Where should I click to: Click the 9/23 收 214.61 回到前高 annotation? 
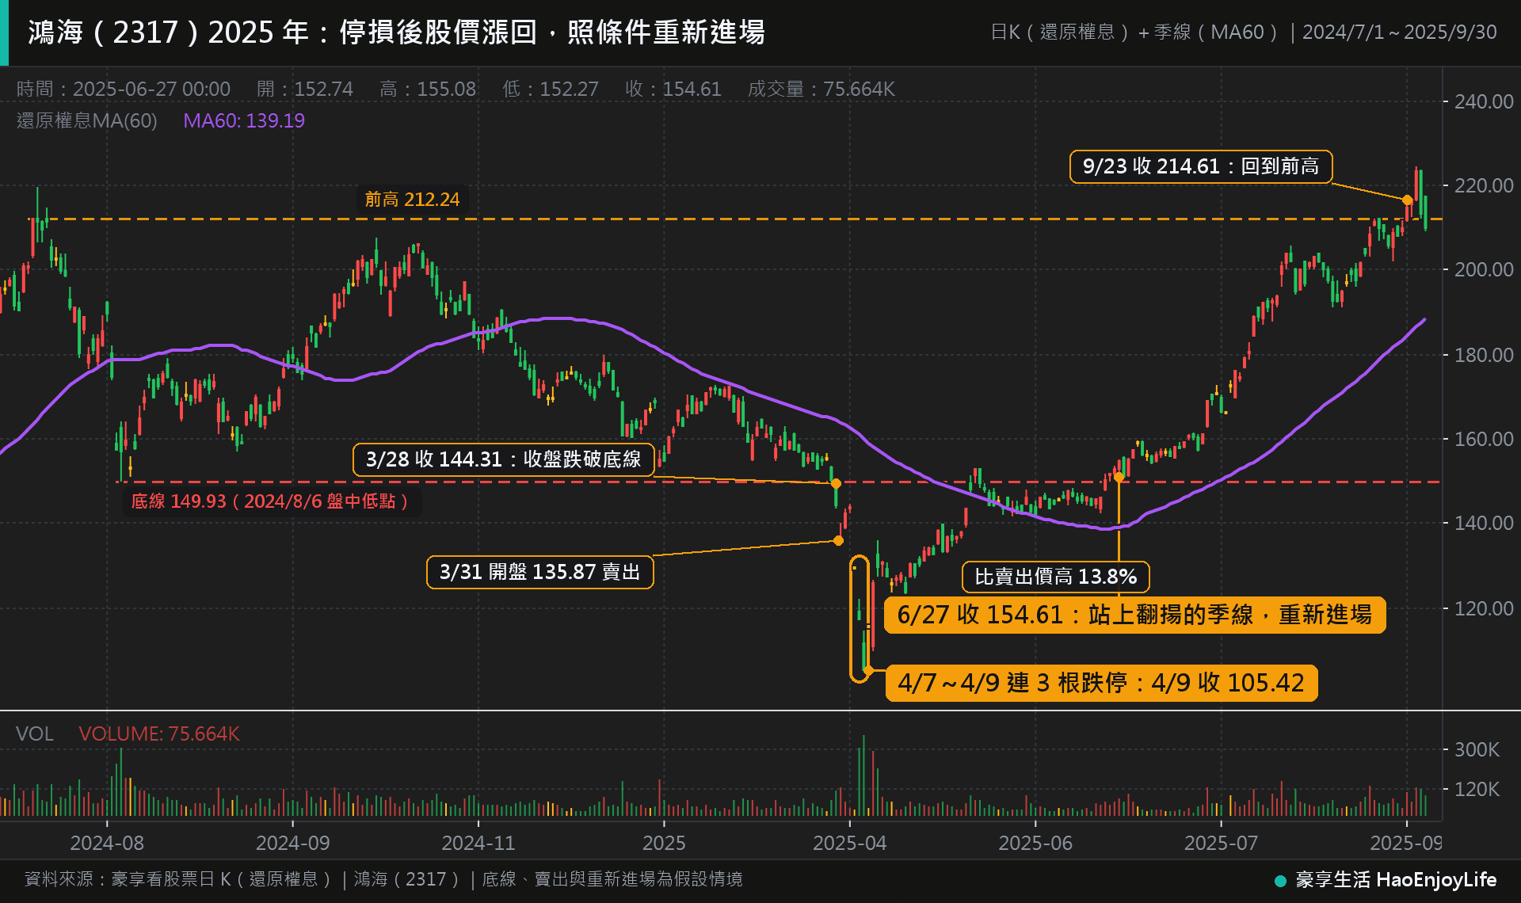pyautogui.click(x=1201, y=166)
